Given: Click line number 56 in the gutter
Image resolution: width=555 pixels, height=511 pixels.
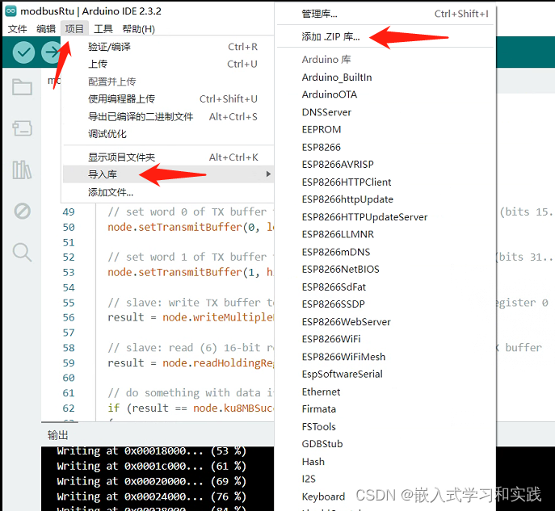Looking at the screenshot, I should point(69,317).
